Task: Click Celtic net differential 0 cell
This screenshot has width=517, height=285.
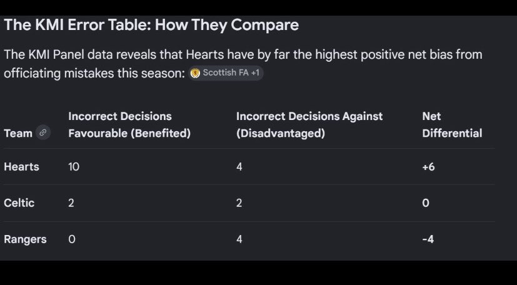Action: (x=426, y=203)
